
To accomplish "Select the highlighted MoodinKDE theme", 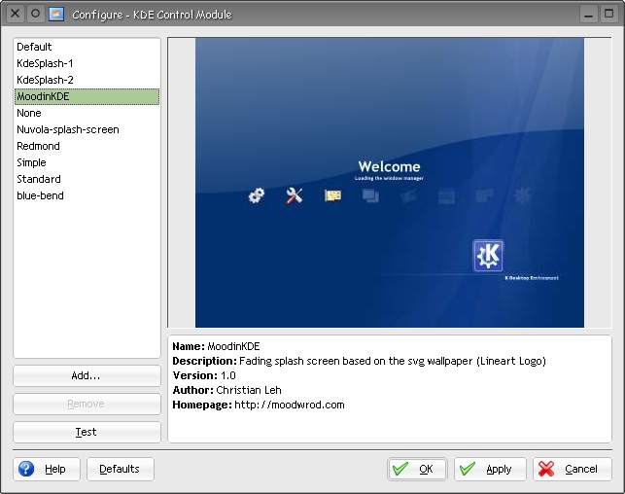I will pyautogui.click(x=87, y=96).
